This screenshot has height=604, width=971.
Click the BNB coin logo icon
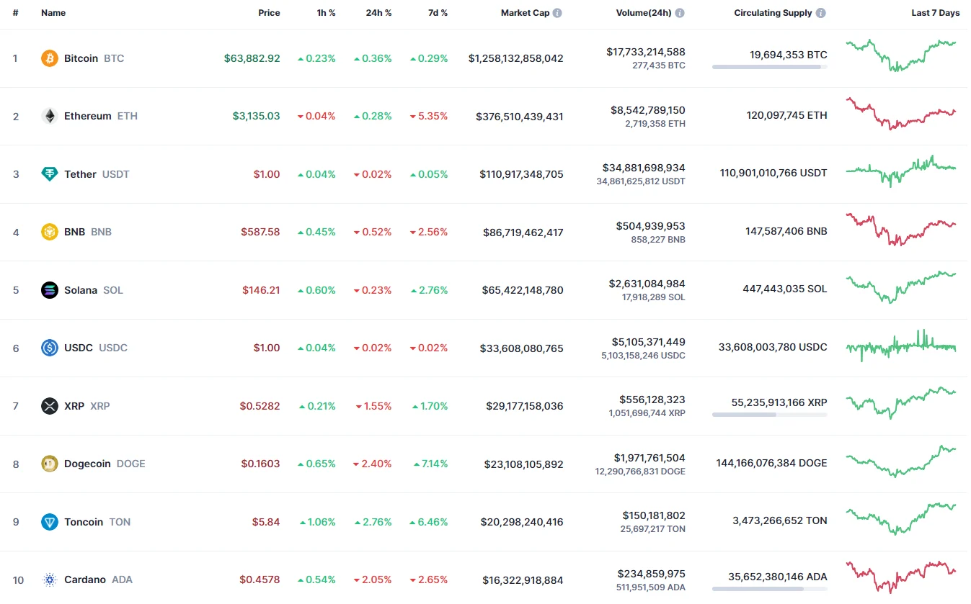50,232
